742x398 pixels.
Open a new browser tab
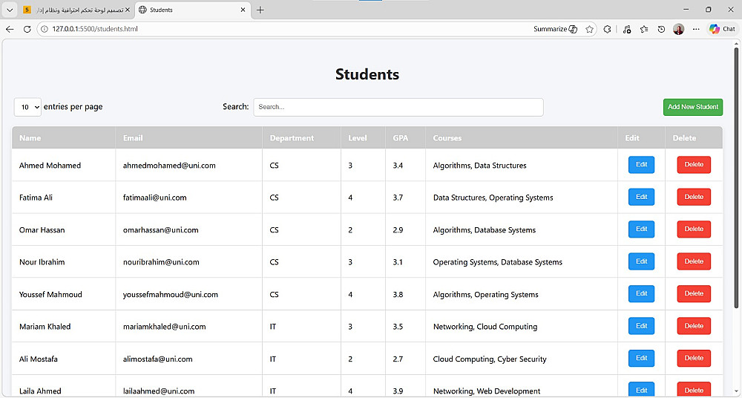(260, 10)
